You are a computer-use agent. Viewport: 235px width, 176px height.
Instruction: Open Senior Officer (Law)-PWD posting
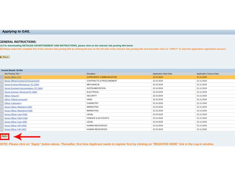pyautogui.click(x=16, y=115)
